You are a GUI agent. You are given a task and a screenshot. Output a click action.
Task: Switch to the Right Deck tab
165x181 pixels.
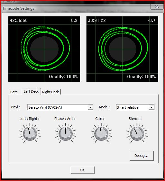tap(50, 92)
